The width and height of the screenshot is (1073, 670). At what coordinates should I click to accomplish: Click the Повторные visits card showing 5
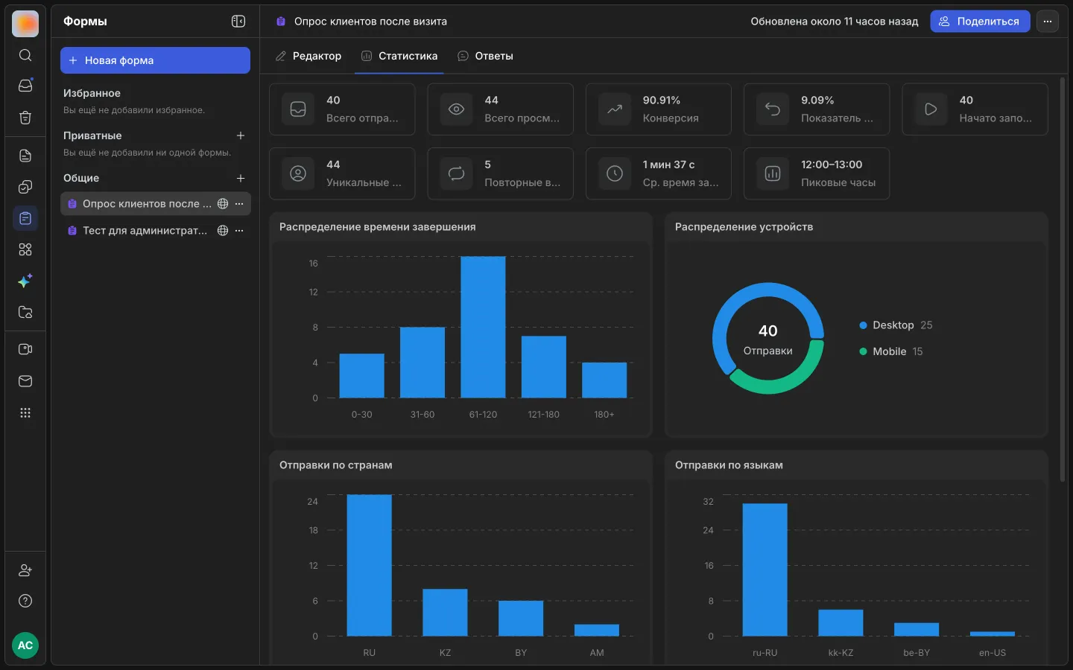coord(501,173)
